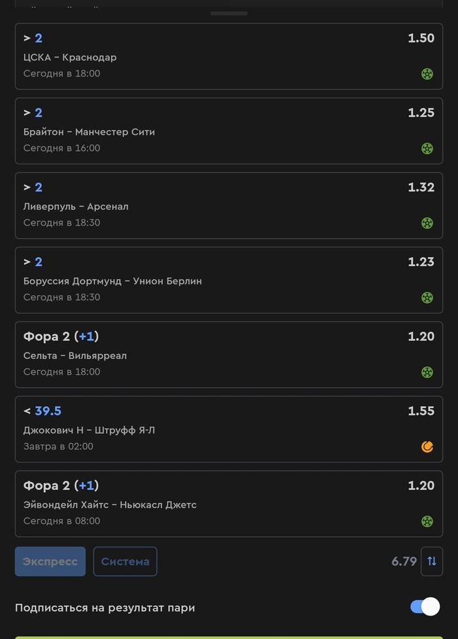Click the football icon for Ливерпуль – Арсенал
Screen dimensions: 458x639
tap(427, 223)
